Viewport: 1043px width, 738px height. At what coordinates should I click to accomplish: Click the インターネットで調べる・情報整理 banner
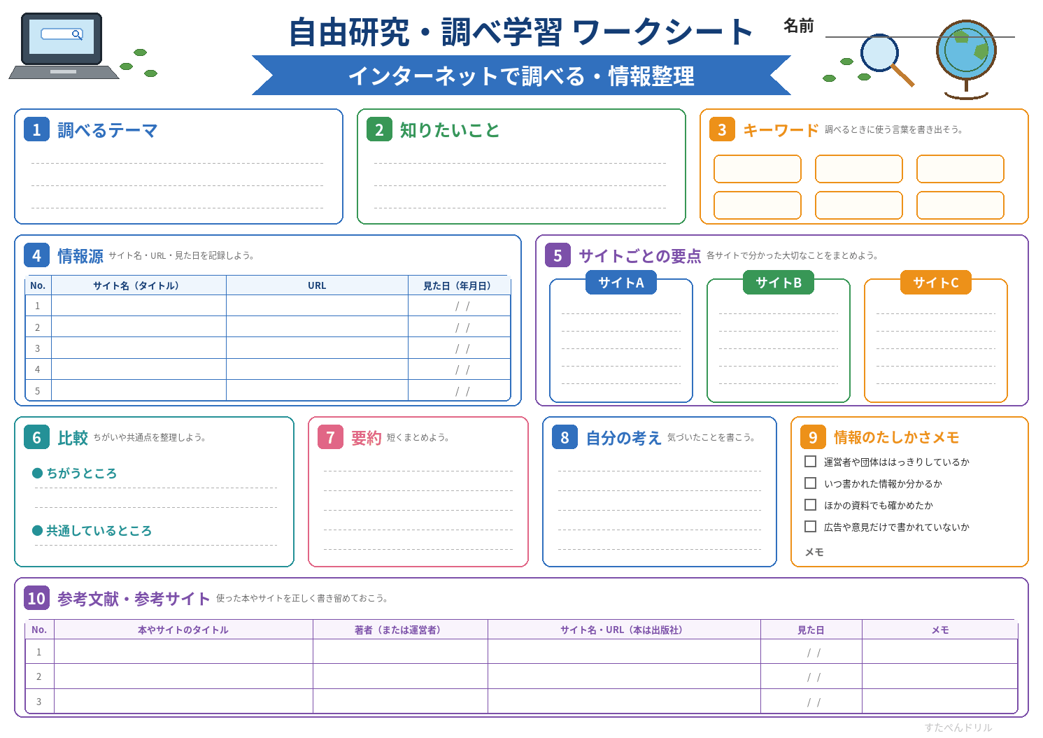(521, 76)
